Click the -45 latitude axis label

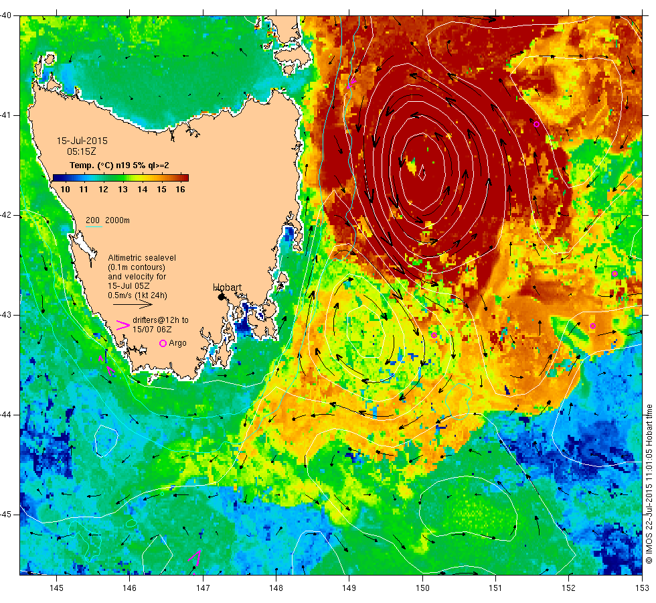pos(6,515)
